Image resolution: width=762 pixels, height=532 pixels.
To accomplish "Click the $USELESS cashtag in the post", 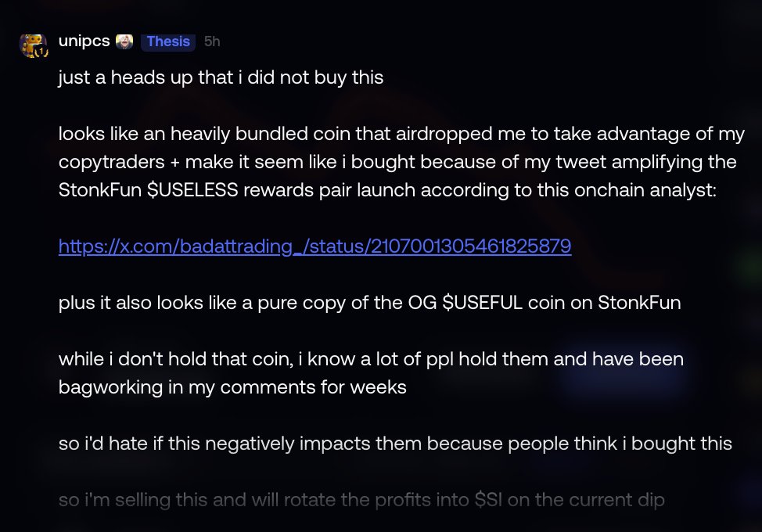I will coord(192,190).
